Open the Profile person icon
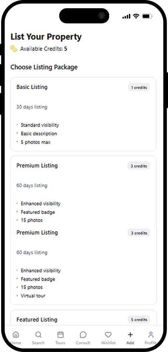168x352 pixels. [151, 335]
